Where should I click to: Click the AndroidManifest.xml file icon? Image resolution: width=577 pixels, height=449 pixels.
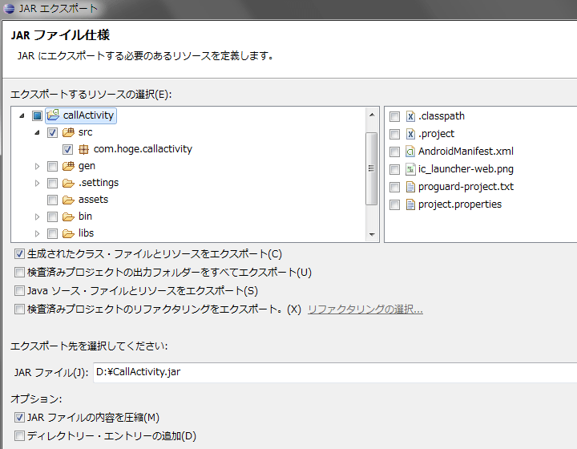[x=410, y=152]
